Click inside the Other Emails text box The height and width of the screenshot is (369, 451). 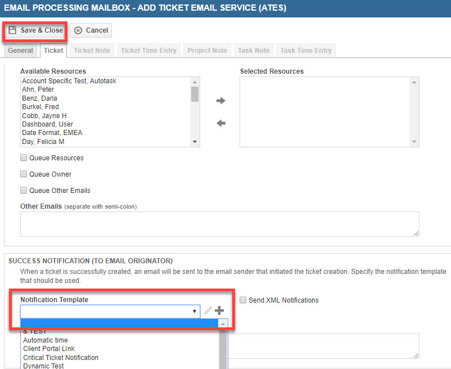pyautogui.click(x=220, y=224)
